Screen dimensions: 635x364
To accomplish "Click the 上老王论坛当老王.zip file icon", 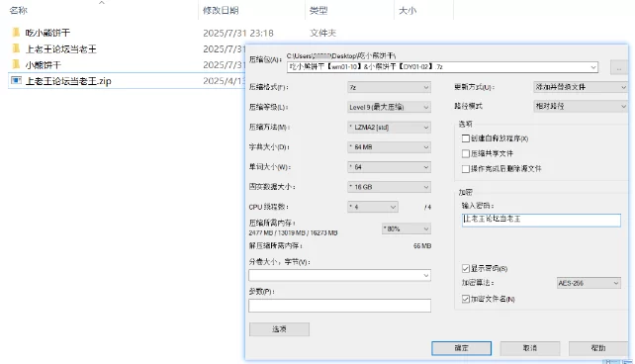I will point(16,80).
